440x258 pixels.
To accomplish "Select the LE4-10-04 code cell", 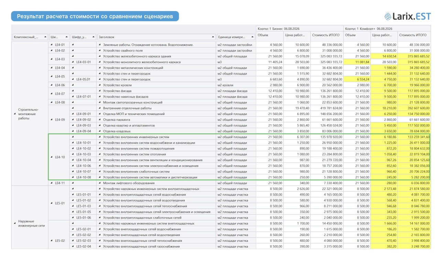I will tap(83, 160).
